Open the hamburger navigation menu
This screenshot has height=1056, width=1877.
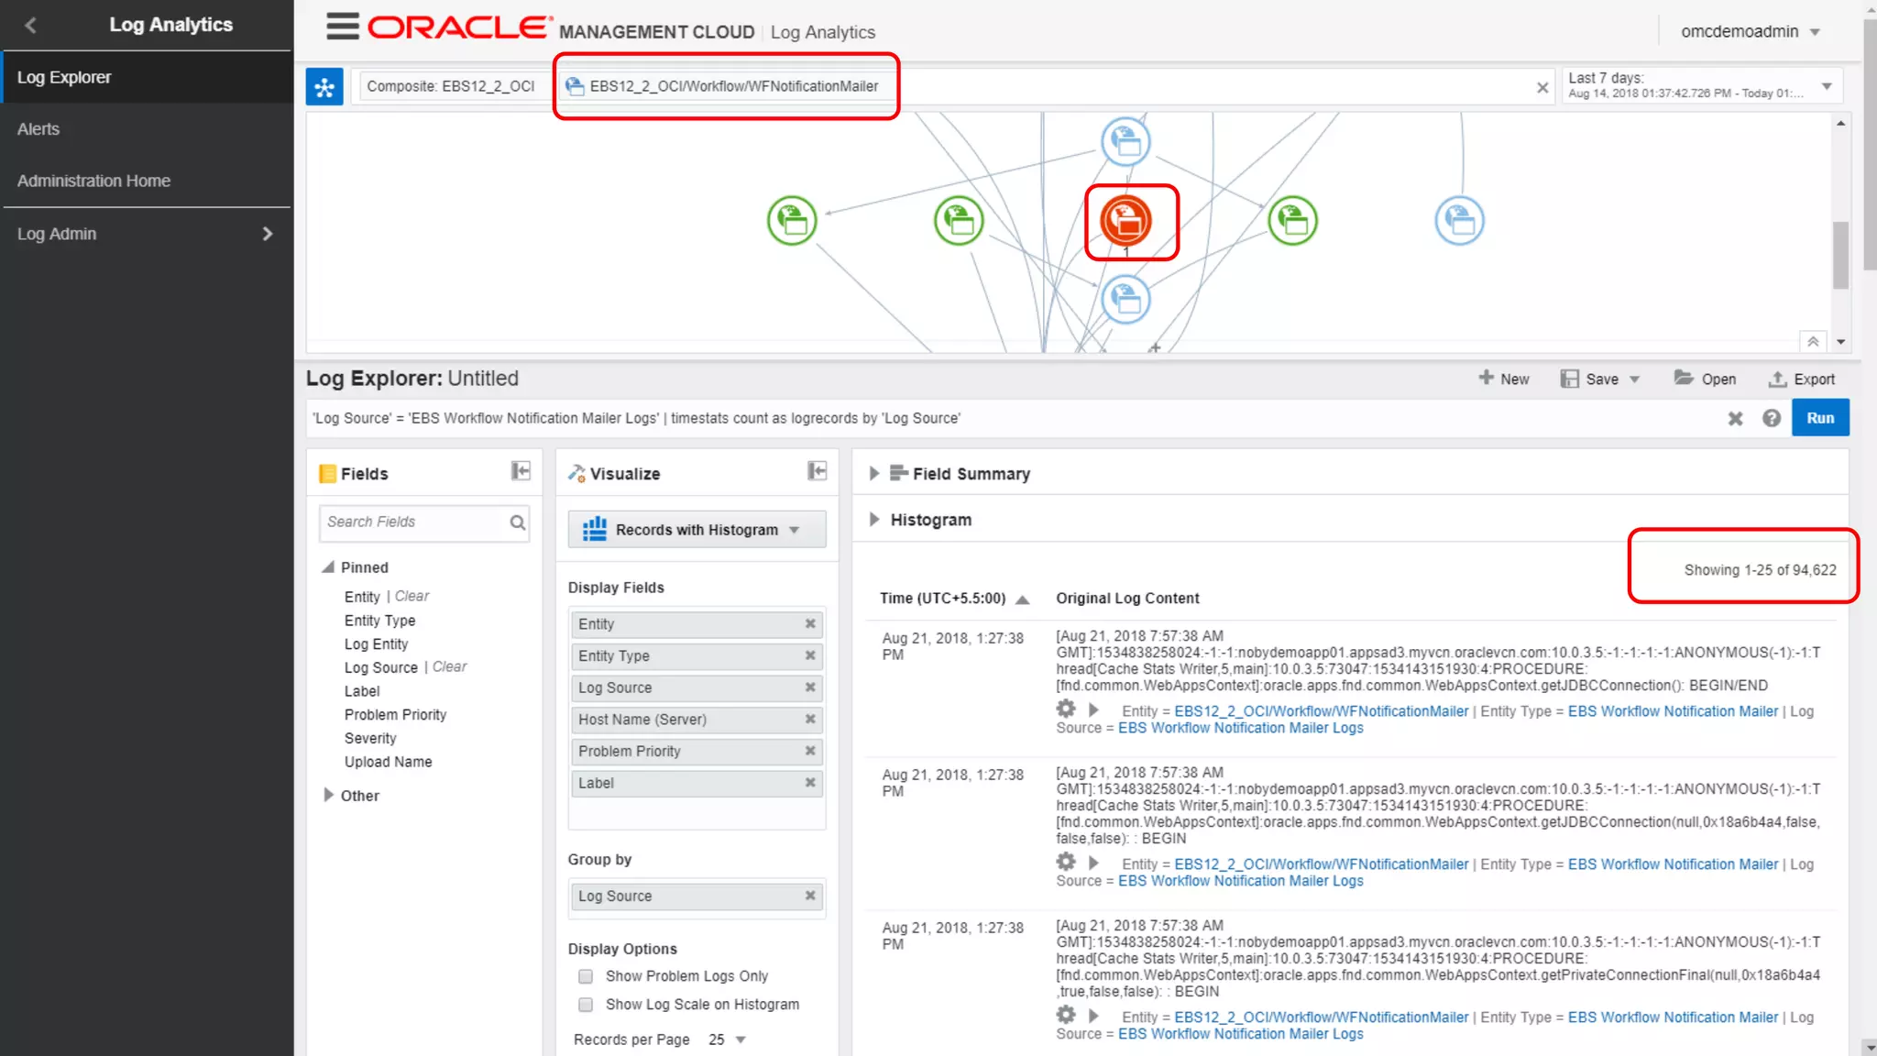click(343, 27)
